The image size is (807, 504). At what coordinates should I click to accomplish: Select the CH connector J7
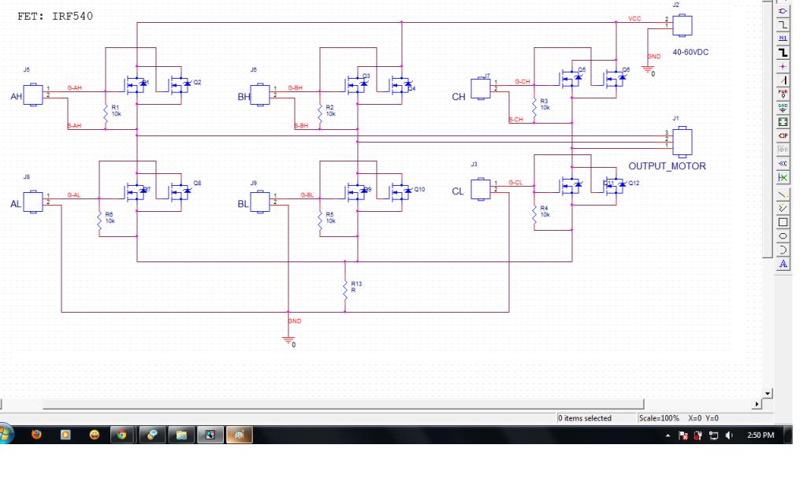point(481,88)
